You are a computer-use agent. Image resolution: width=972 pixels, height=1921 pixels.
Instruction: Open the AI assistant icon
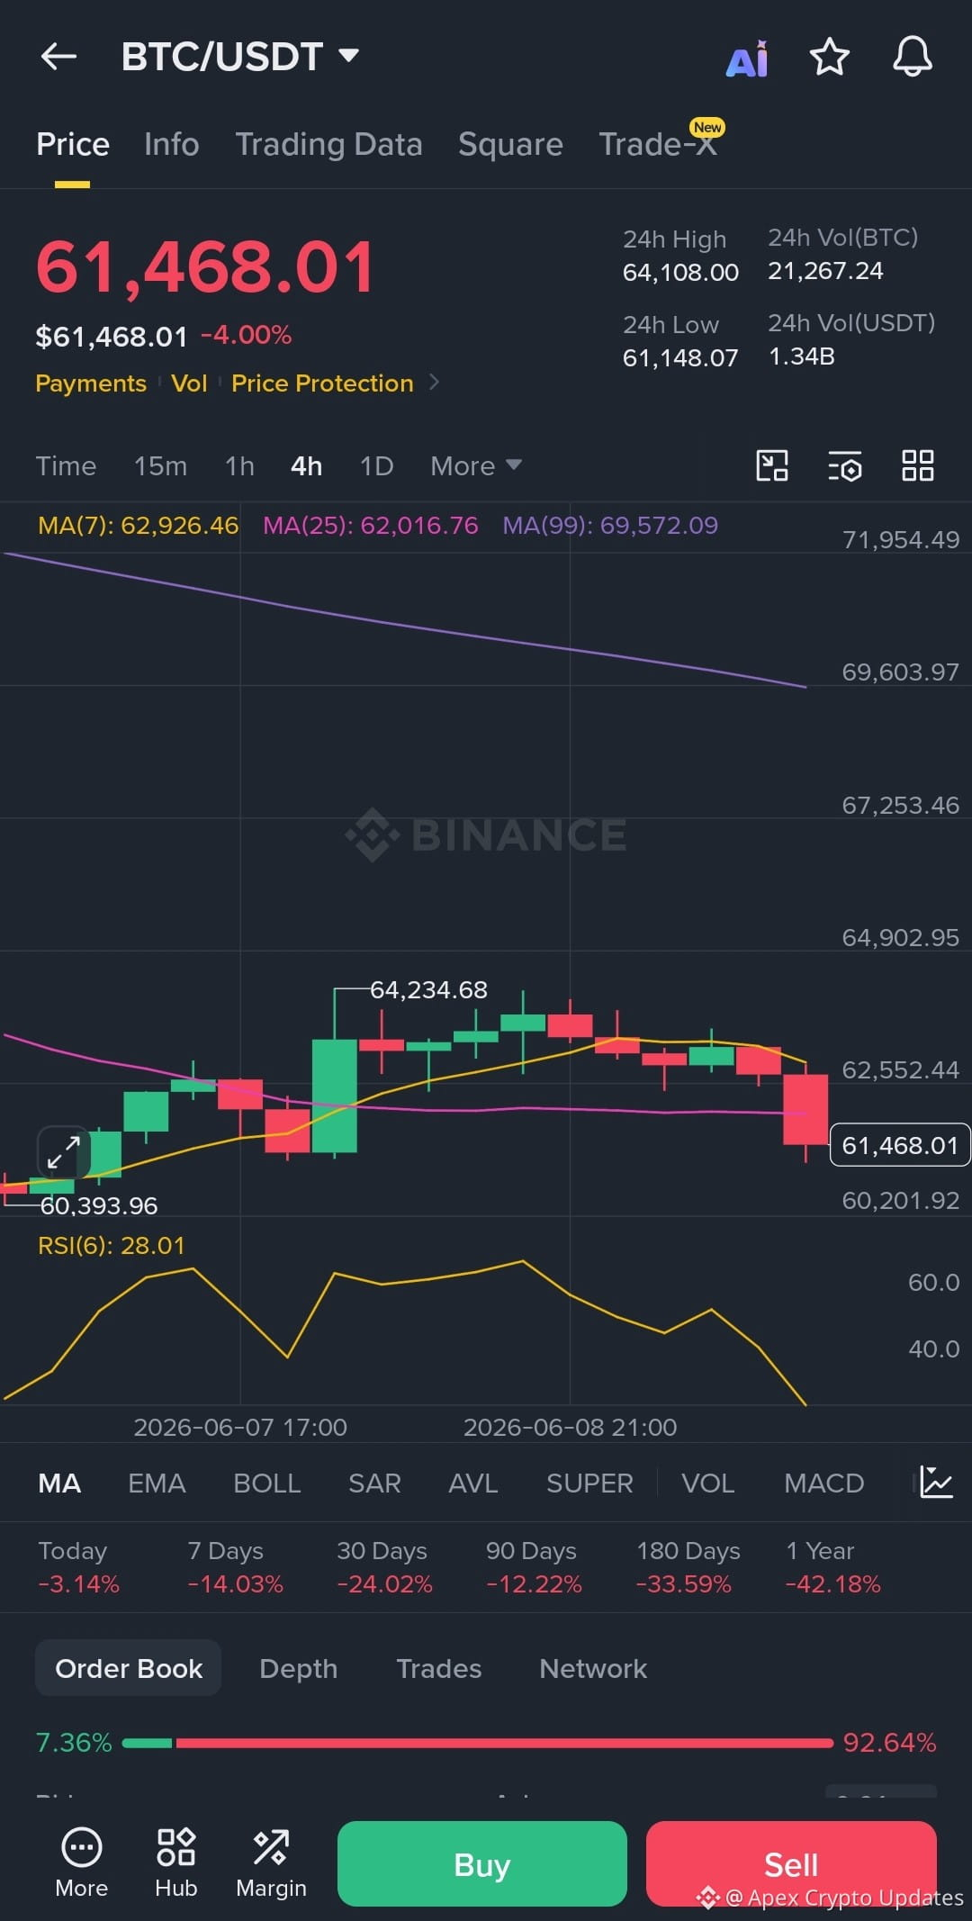747,59
